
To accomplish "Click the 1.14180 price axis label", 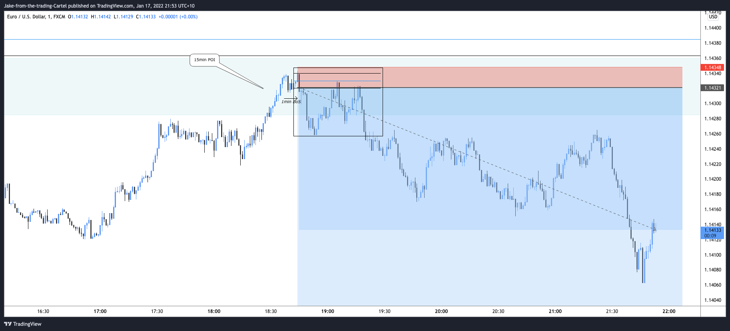I will [713, 194].
